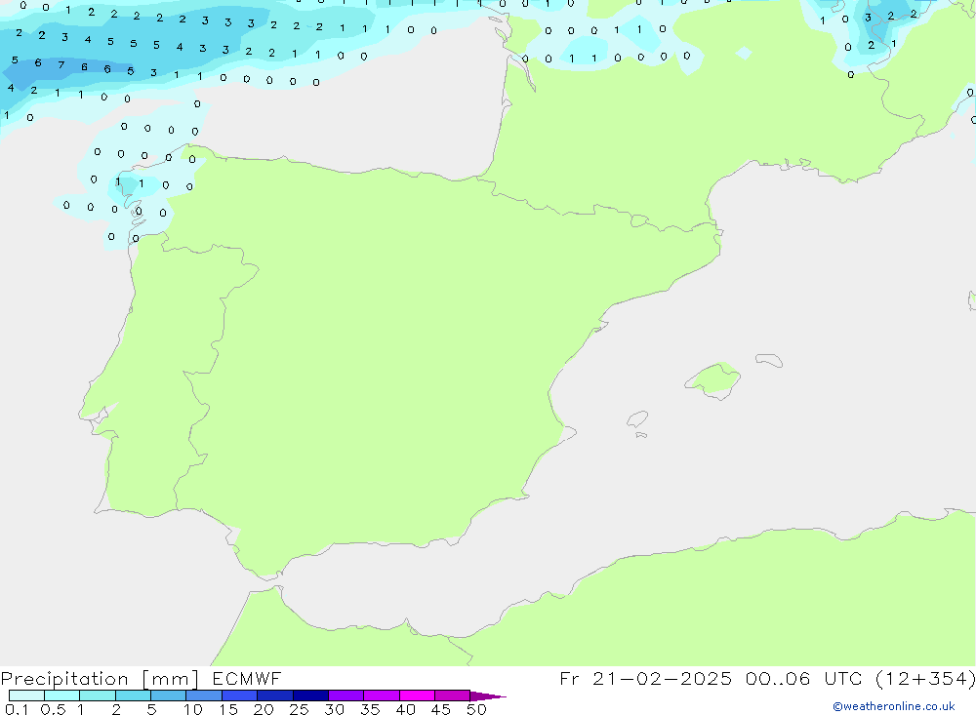Click the legend label '35'
Viewport: 976px width, 715px height.
[370, 709]
